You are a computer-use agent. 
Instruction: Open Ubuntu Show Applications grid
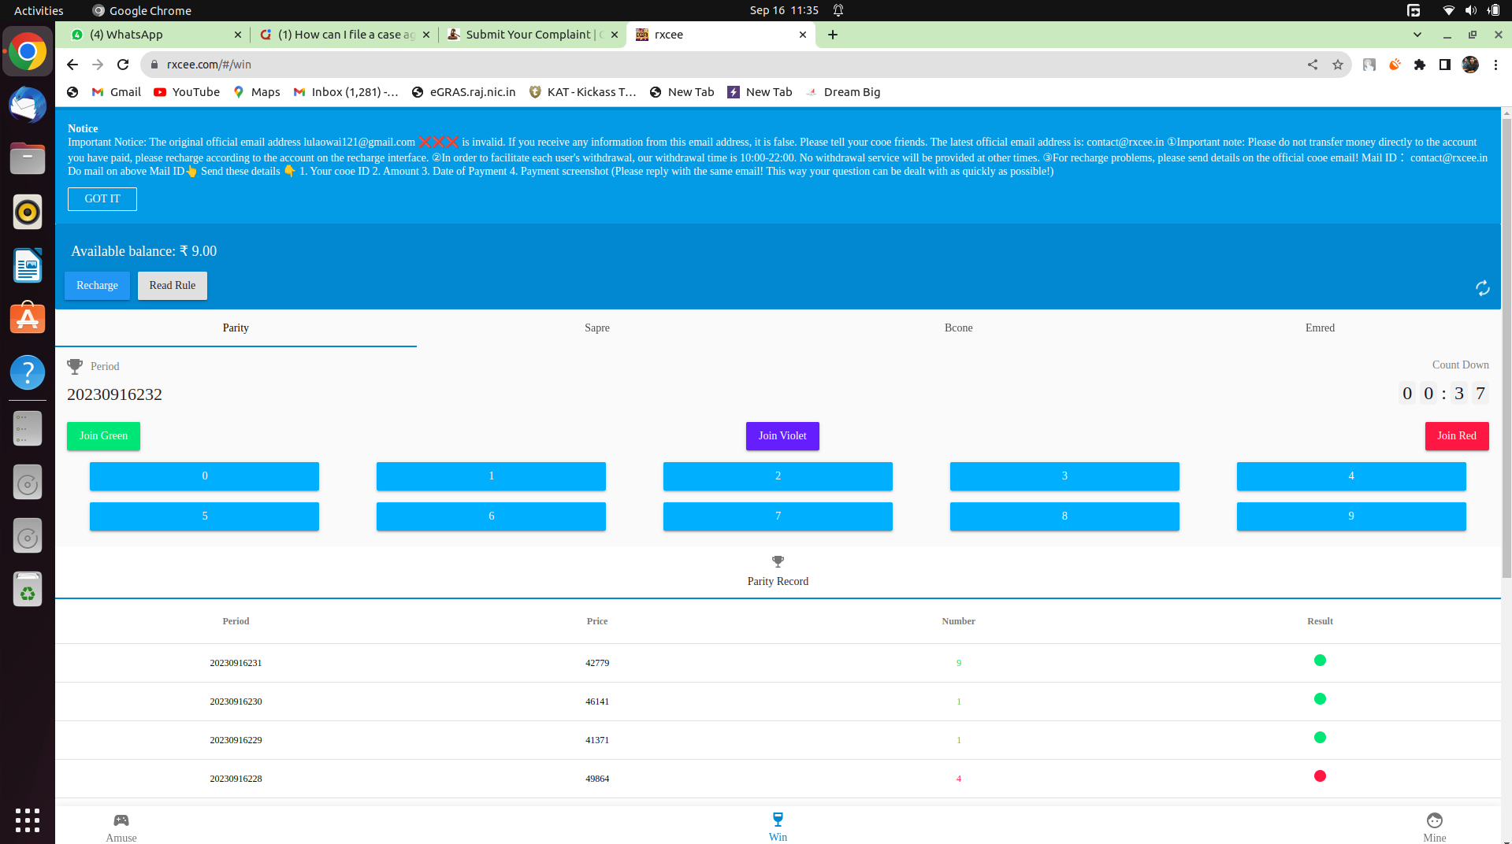coord(28,820)
